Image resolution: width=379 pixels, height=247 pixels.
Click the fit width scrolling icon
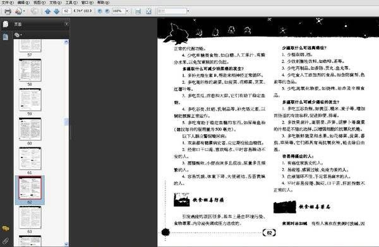tap(138, 11)
